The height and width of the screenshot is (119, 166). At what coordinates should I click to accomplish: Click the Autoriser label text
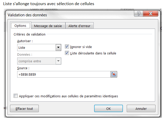[x=25, y=41]
